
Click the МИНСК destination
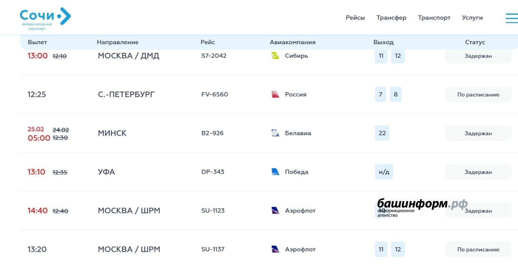click(x=112, y=133)
